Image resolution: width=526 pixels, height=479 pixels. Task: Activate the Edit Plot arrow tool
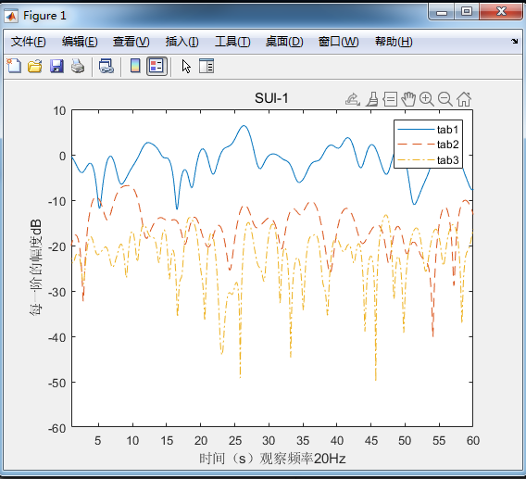[x=186, y=66]
